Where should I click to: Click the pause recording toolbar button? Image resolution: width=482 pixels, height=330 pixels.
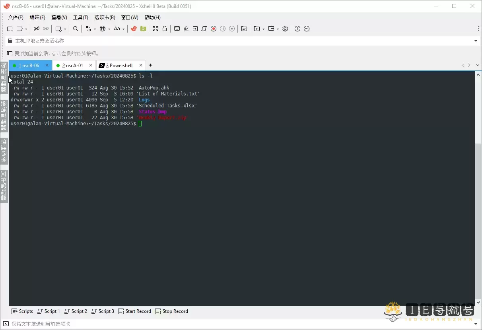pyautogui.click(x=223, y=29)
